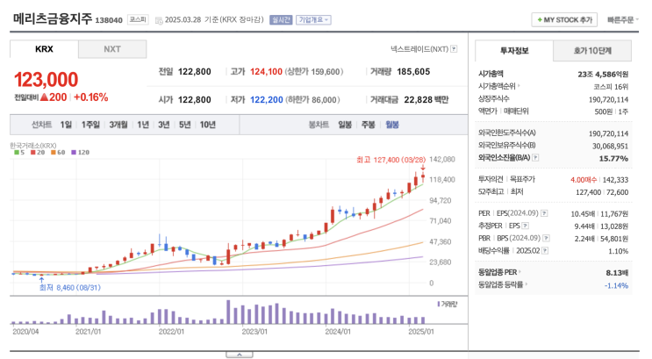The height and width of the screenshot is (359, 652).
Task: Click the red 20-period moving average legend
Action: point(36,153)
